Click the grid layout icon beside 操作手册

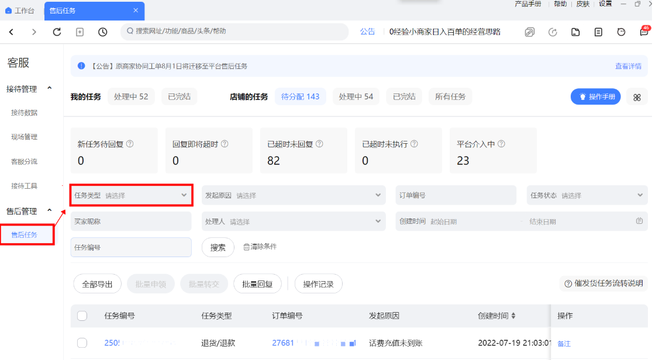pyautogui.click(x=637, y=97)
